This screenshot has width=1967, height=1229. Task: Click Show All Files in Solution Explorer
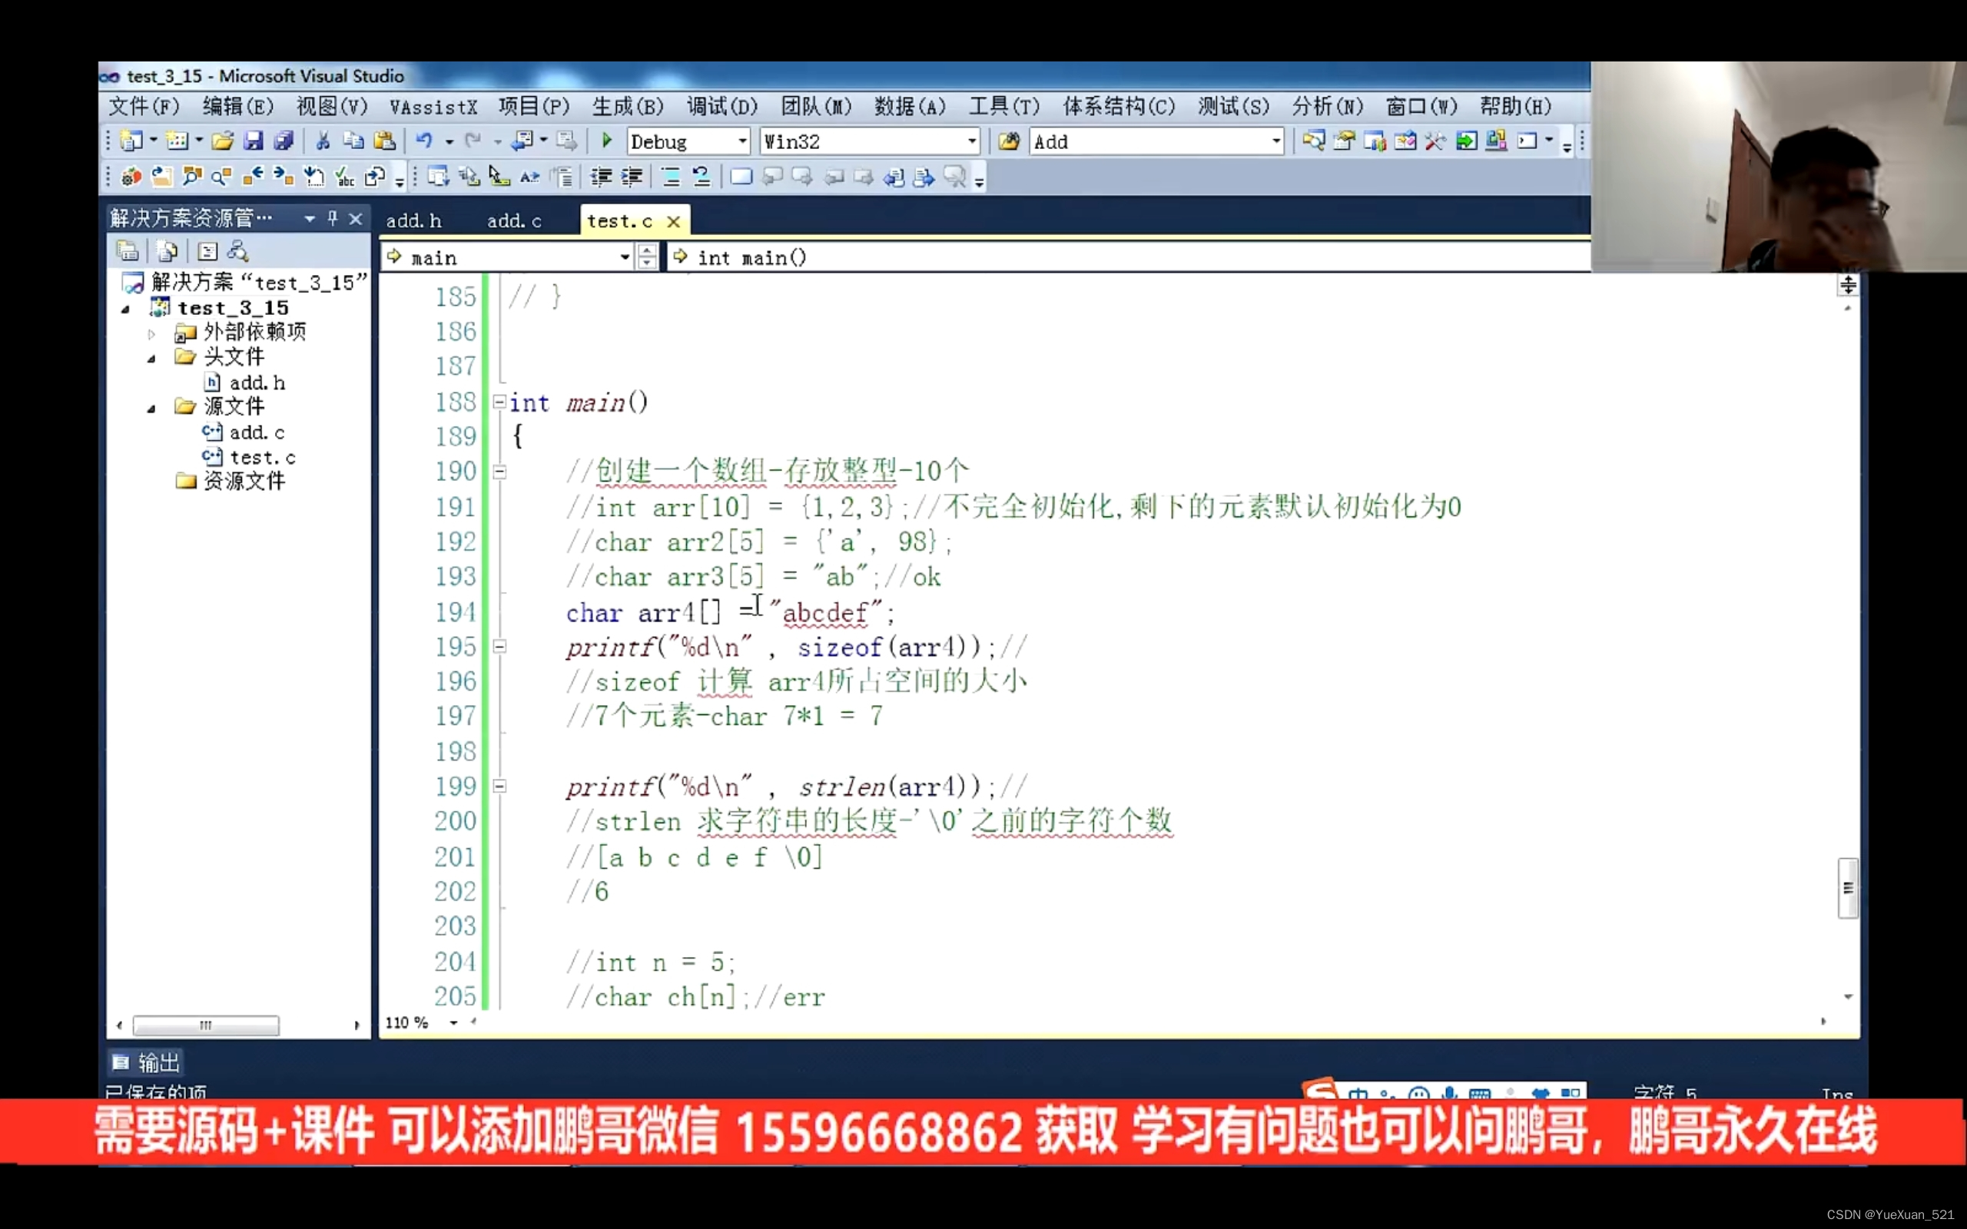[167, 251]
